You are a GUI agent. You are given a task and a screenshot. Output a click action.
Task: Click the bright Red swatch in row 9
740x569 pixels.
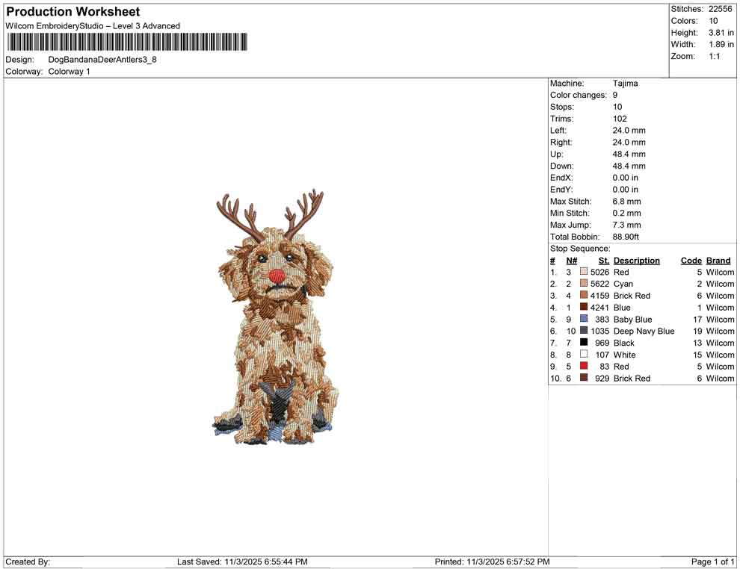[x=583, y=367]
